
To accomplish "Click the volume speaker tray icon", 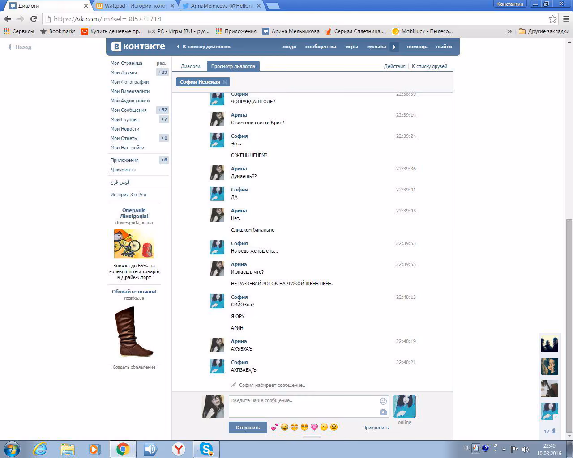I will click(526, 450).
